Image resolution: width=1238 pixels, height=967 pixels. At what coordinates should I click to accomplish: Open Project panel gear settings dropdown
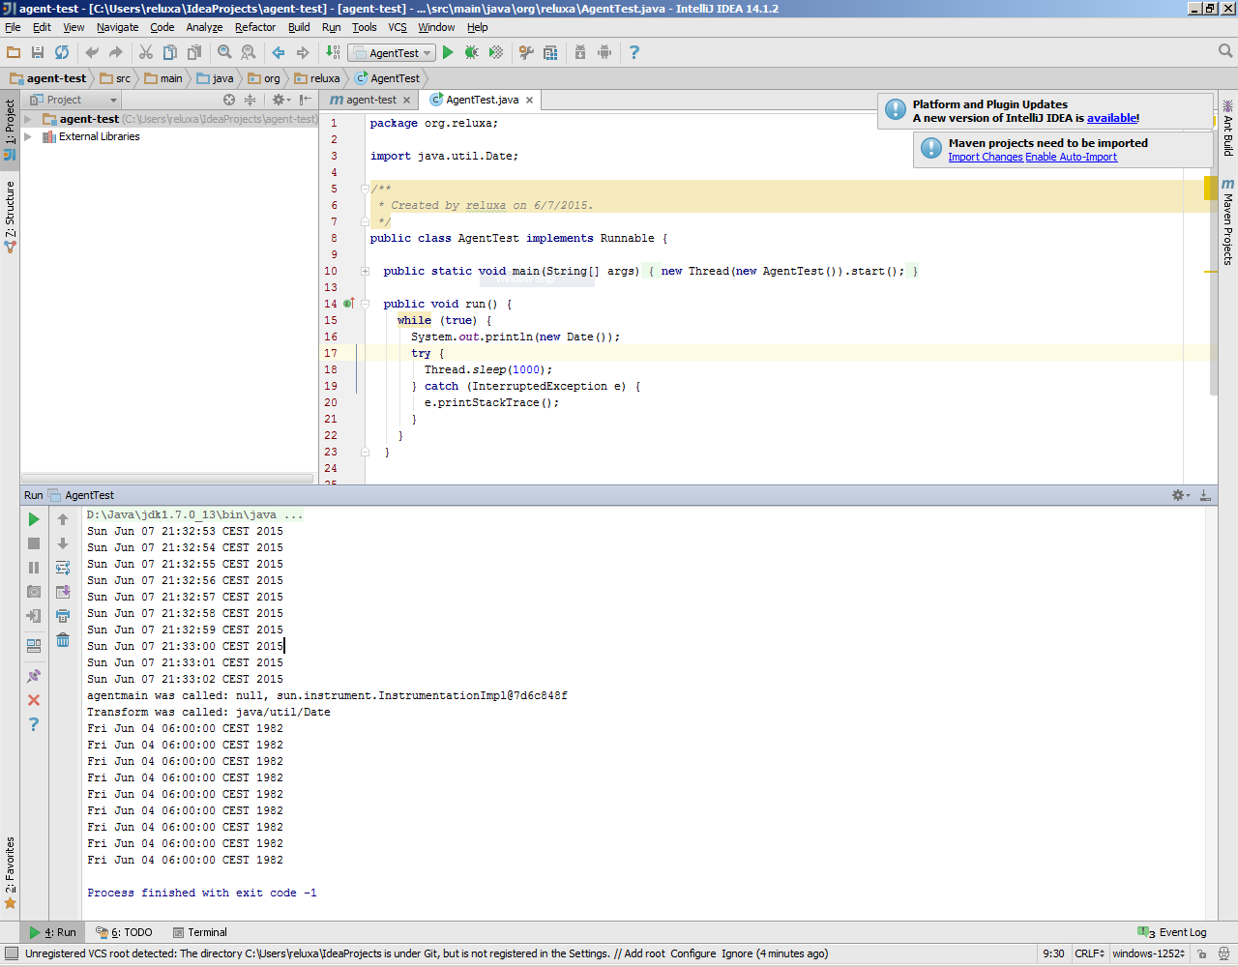click(280, 100)
